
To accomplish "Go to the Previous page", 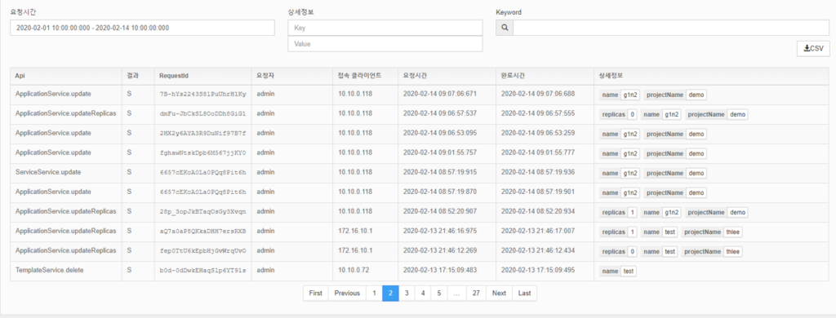I will tap(347, 293).
